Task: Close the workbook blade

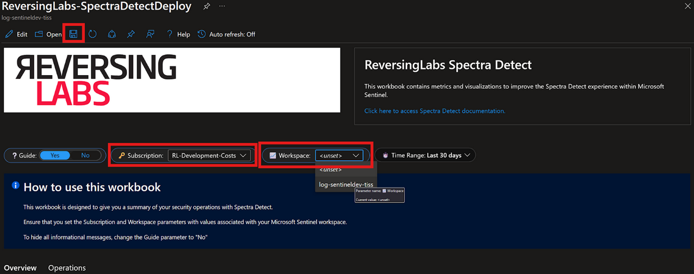Action: click(688, 6)
